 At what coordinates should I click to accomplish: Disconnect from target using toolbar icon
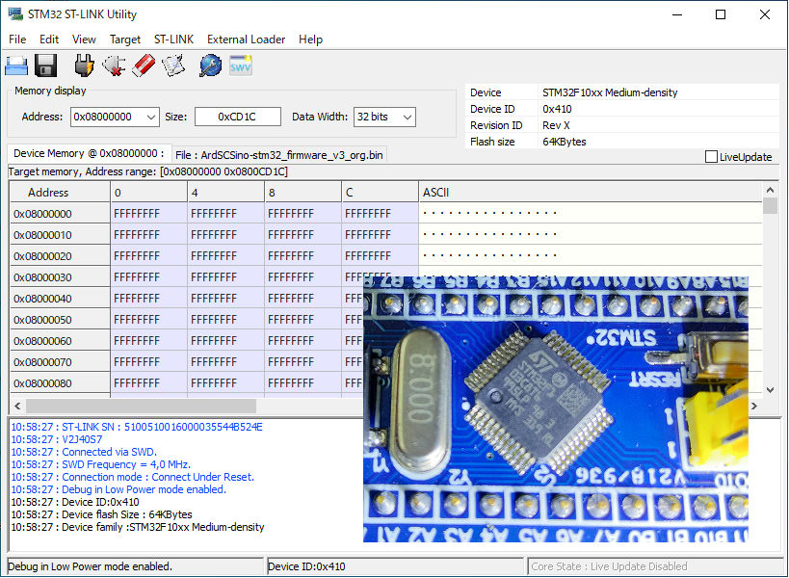(x=114, y=66)
